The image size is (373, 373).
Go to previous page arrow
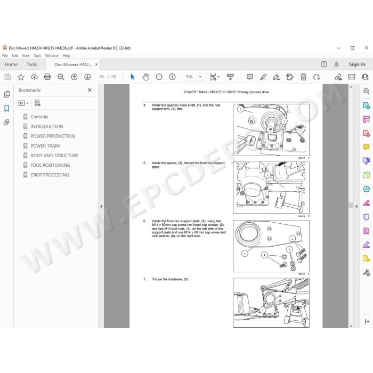pyautogui.click(x=74, y=77)
